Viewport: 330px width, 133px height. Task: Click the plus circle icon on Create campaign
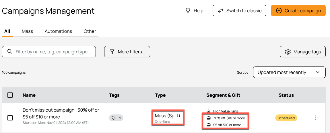tap(279, 11)
